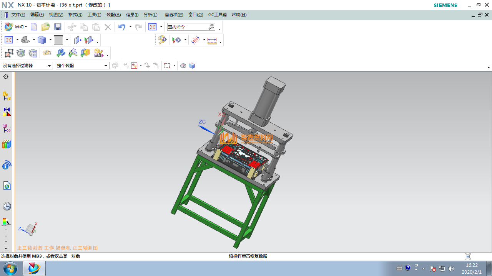
Task: Open the Reuse Library bookshelf icon
Action: pos(7,145)
